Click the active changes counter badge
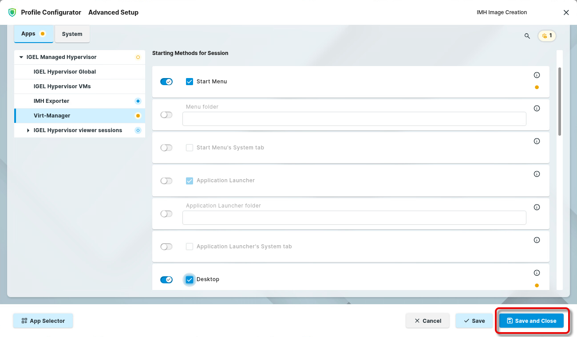The image size is (577, 337). coord(547,36)
